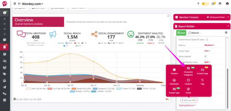Select the Sentiment filter option
The width and height of the screenshot is (231, 111).
tap(174, 82)
